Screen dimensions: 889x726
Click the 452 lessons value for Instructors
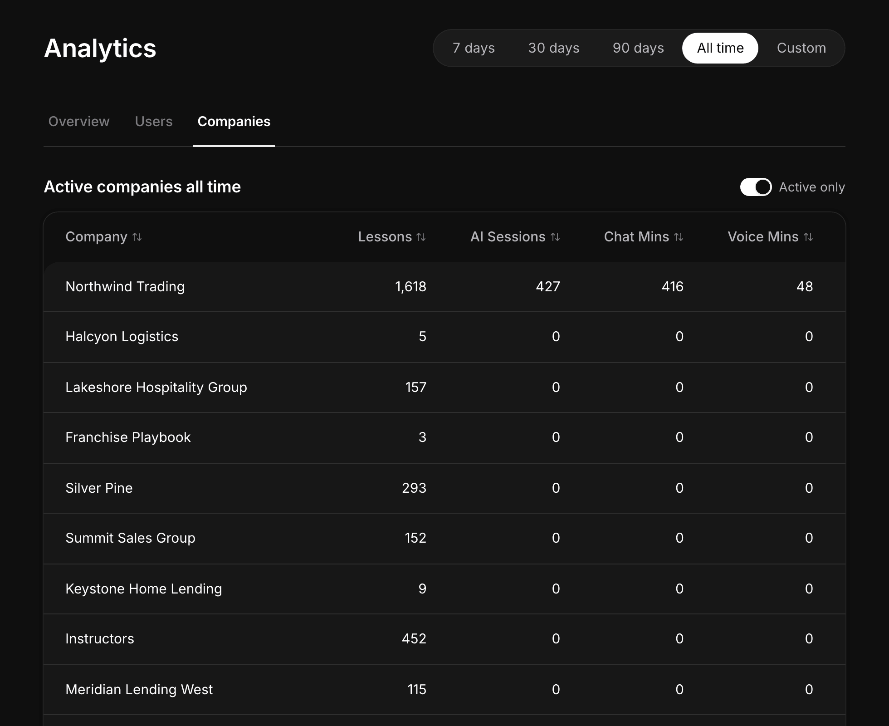tap(414, 639)
